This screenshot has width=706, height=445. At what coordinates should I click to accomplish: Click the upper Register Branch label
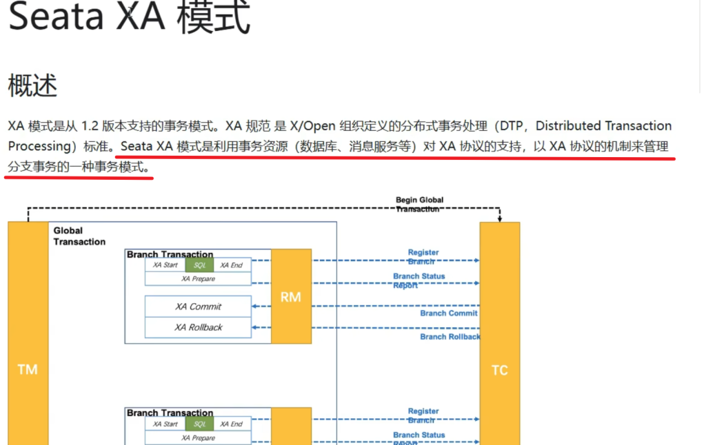(423, 257)
